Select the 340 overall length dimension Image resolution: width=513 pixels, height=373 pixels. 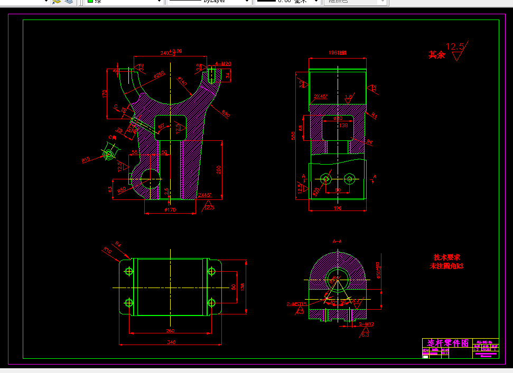click(x=171, y=342)
